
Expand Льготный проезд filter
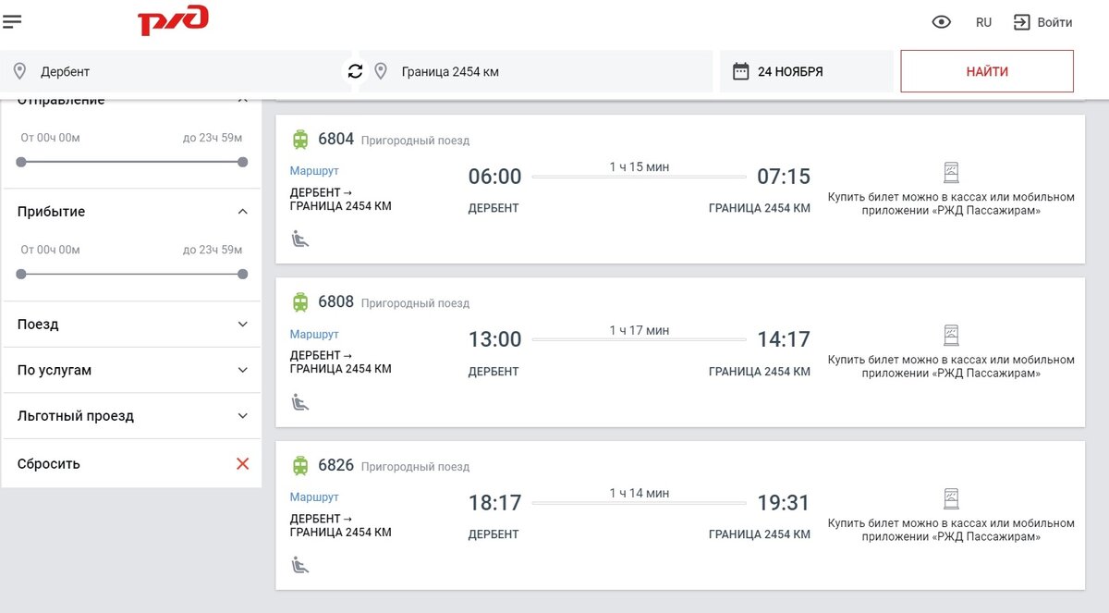[x=242, y=416]
